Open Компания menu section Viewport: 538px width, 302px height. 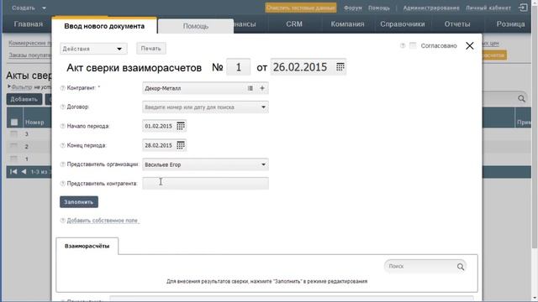[347, 24]
